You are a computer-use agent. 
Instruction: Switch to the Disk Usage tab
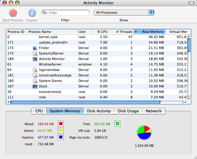click(x=128, y=111)
